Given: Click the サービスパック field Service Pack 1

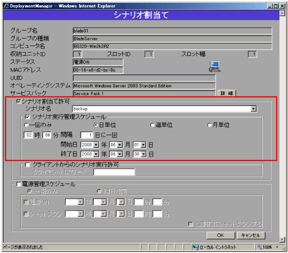Looking at the screenshot, I should [144, 94].
